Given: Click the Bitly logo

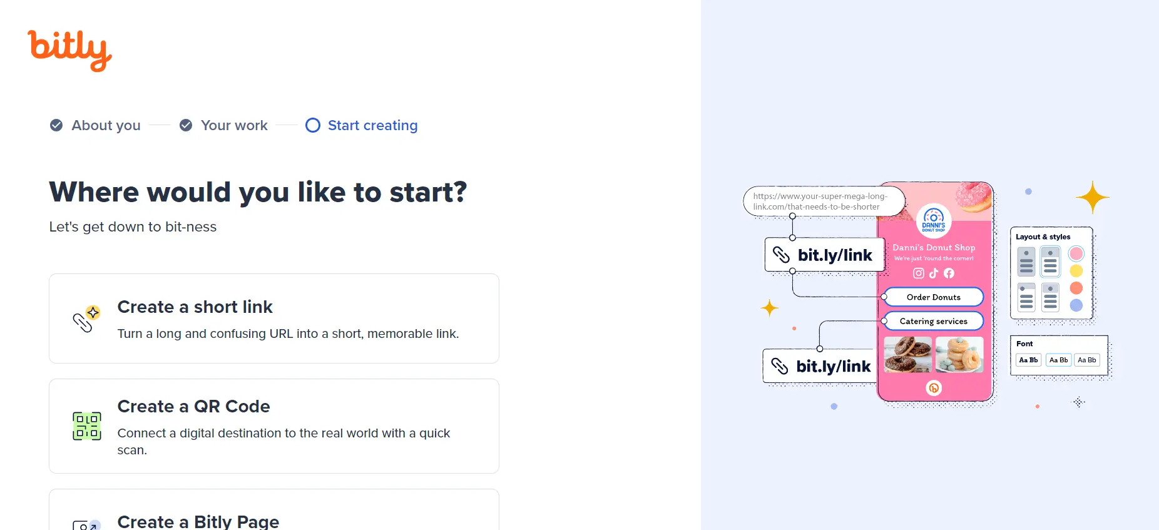Looking at the screenshot, I should 69,50.
